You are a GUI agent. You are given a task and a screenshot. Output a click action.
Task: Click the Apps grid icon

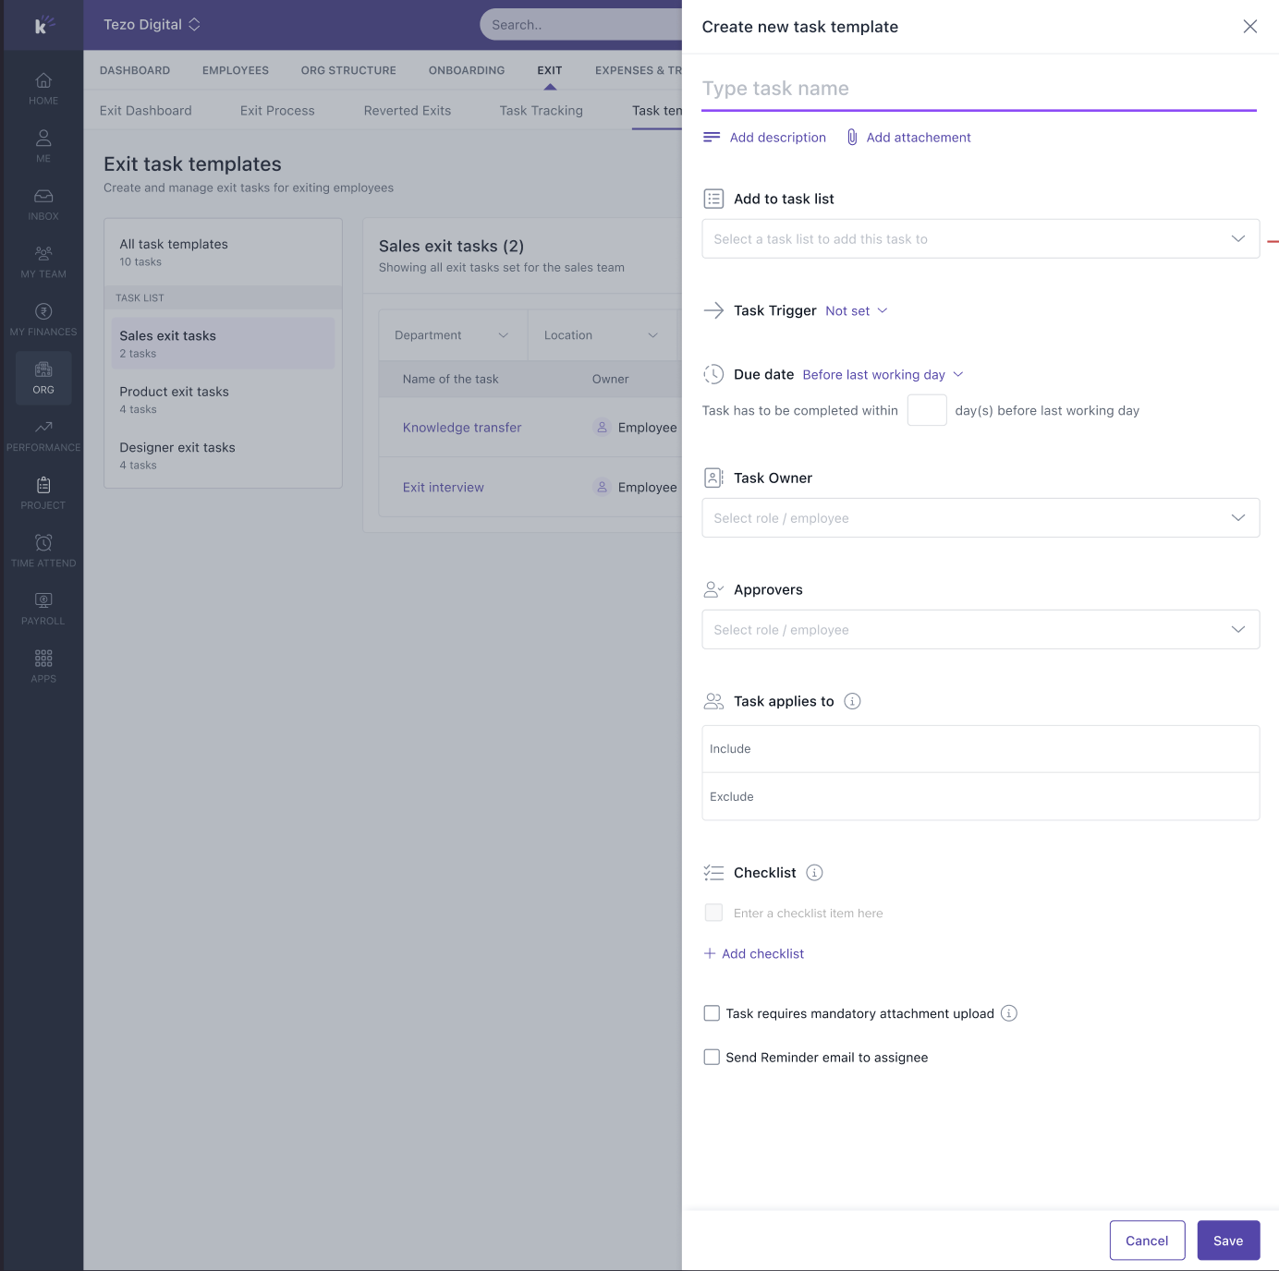click(43, 659)
